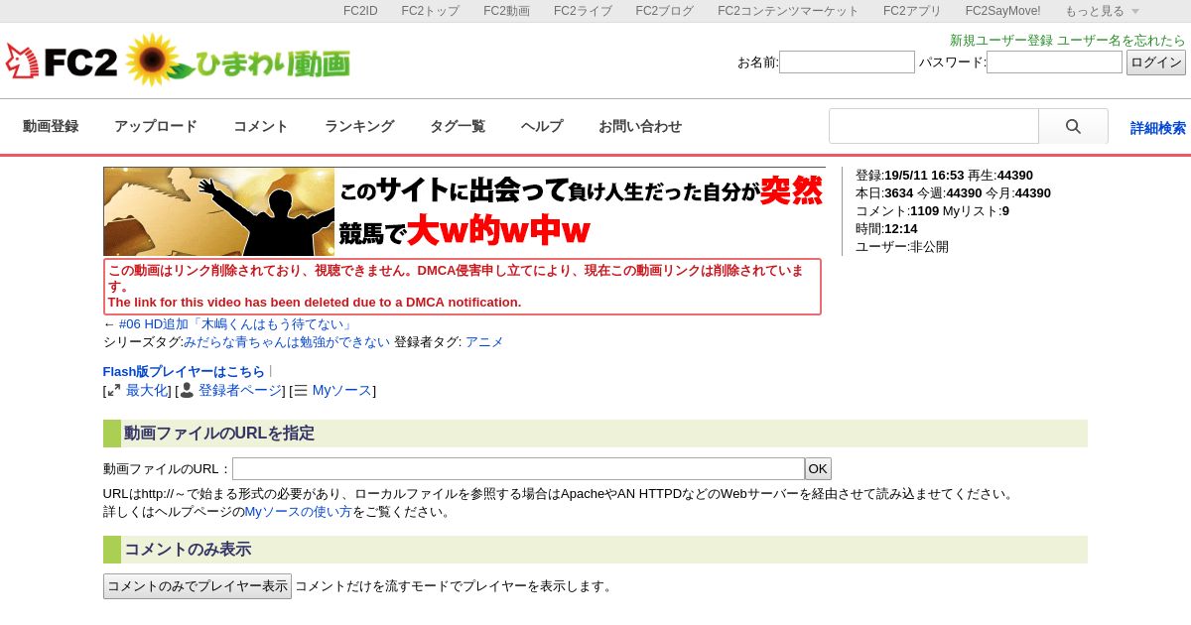Viewport: 1191px width, 625px height.
Task: Expand the もっと見る dropdown arrow
Action: pos(1135,11)
